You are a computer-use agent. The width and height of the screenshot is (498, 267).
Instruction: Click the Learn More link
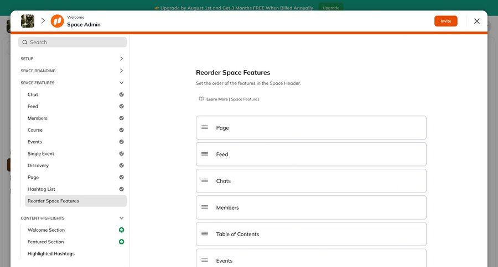pos(217,99)
